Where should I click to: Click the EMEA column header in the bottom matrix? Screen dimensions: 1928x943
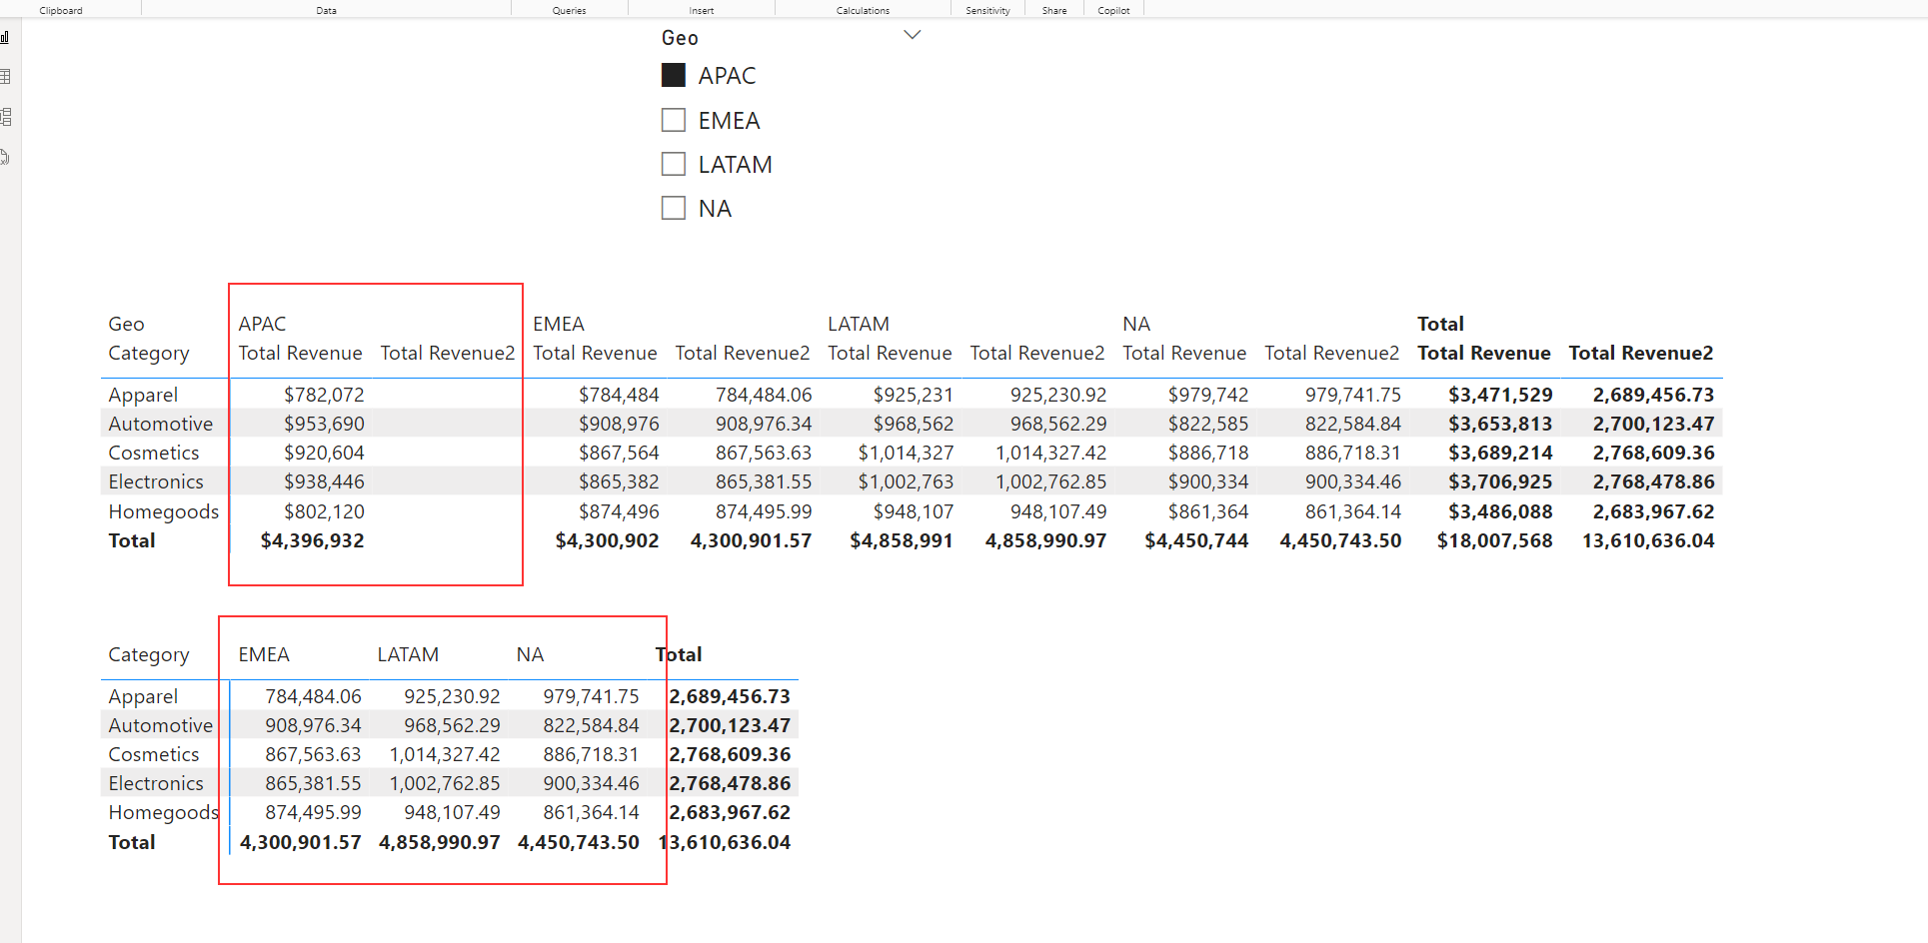(x=264, y=654)
